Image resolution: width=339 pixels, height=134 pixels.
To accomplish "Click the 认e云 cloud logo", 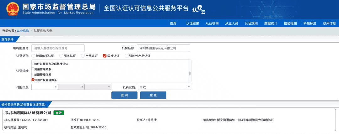I will [198, 10].
